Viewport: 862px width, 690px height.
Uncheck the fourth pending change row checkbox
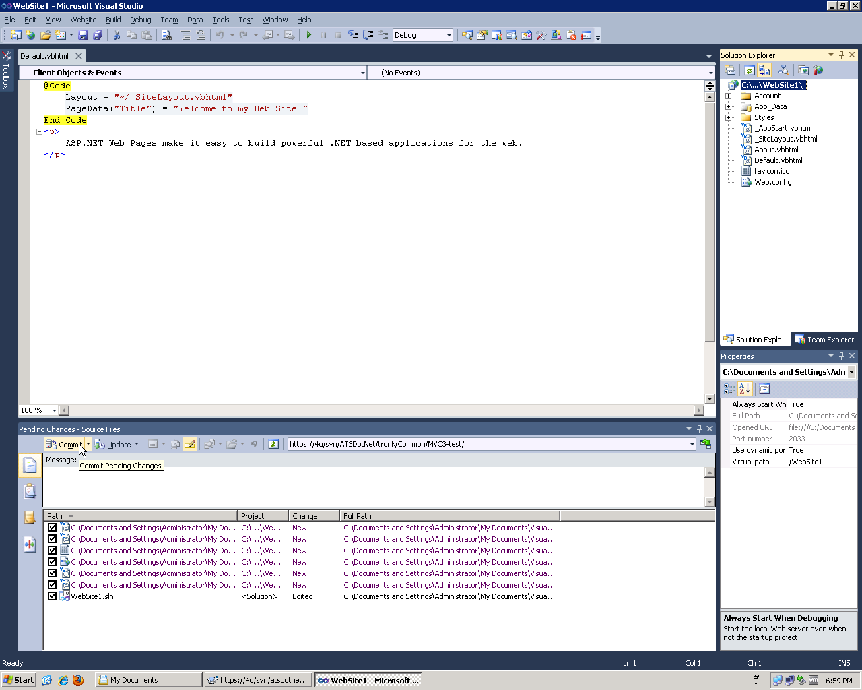[52, 562]
